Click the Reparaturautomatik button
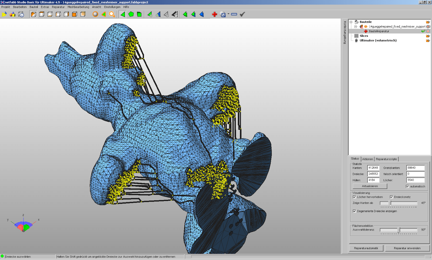This screenshot has width=432, height=260. point(366,248)
